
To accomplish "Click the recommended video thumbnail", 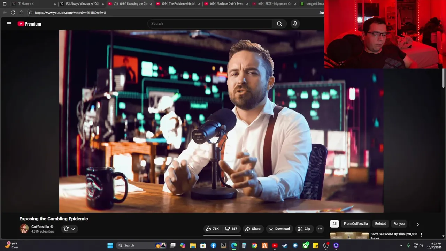I will 349,235.
